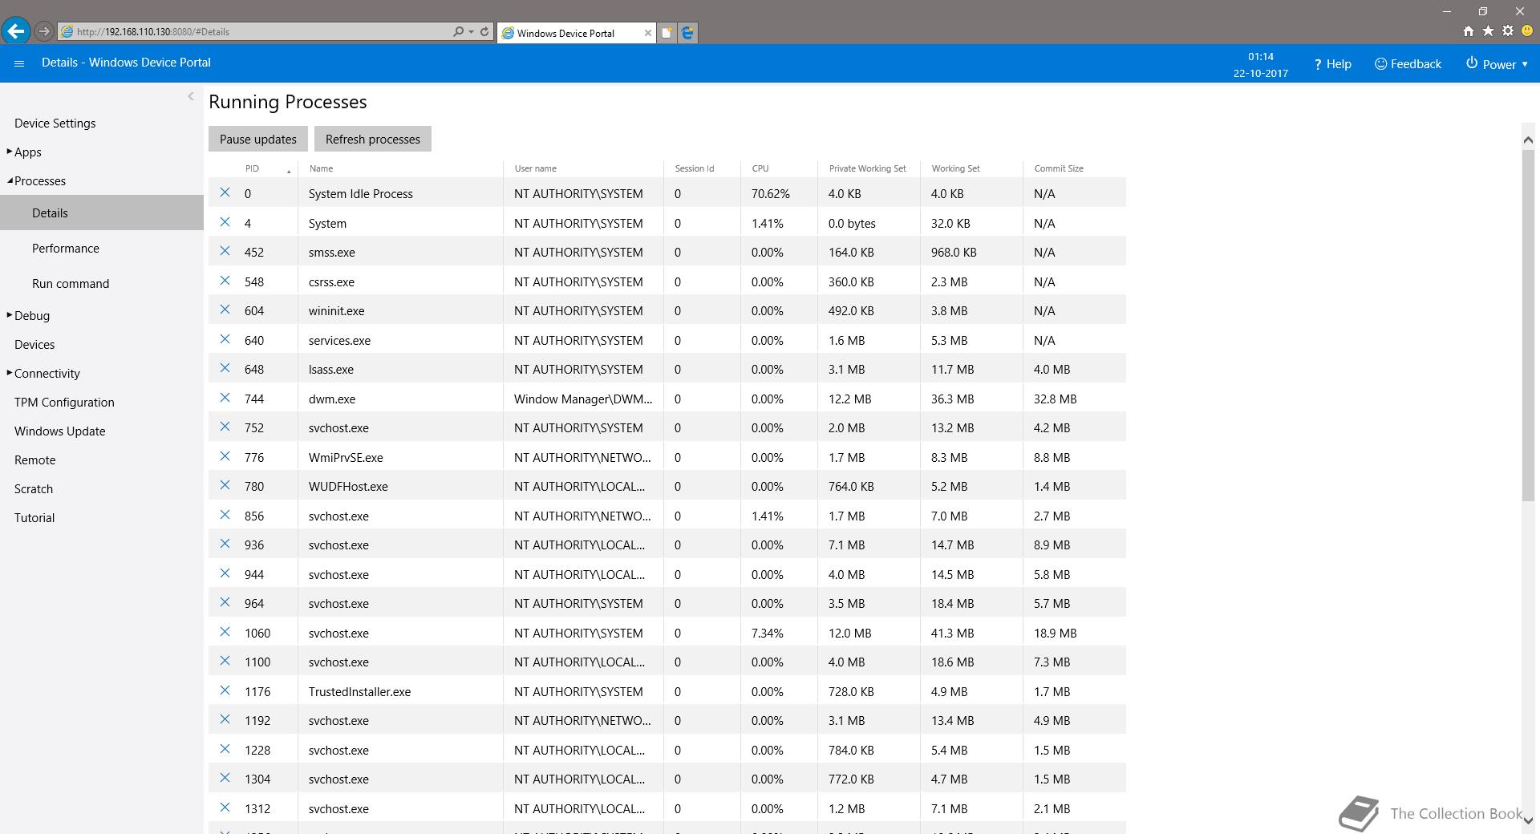
Task: Open the Help link in the header
Action: [x=1332, y=64]
